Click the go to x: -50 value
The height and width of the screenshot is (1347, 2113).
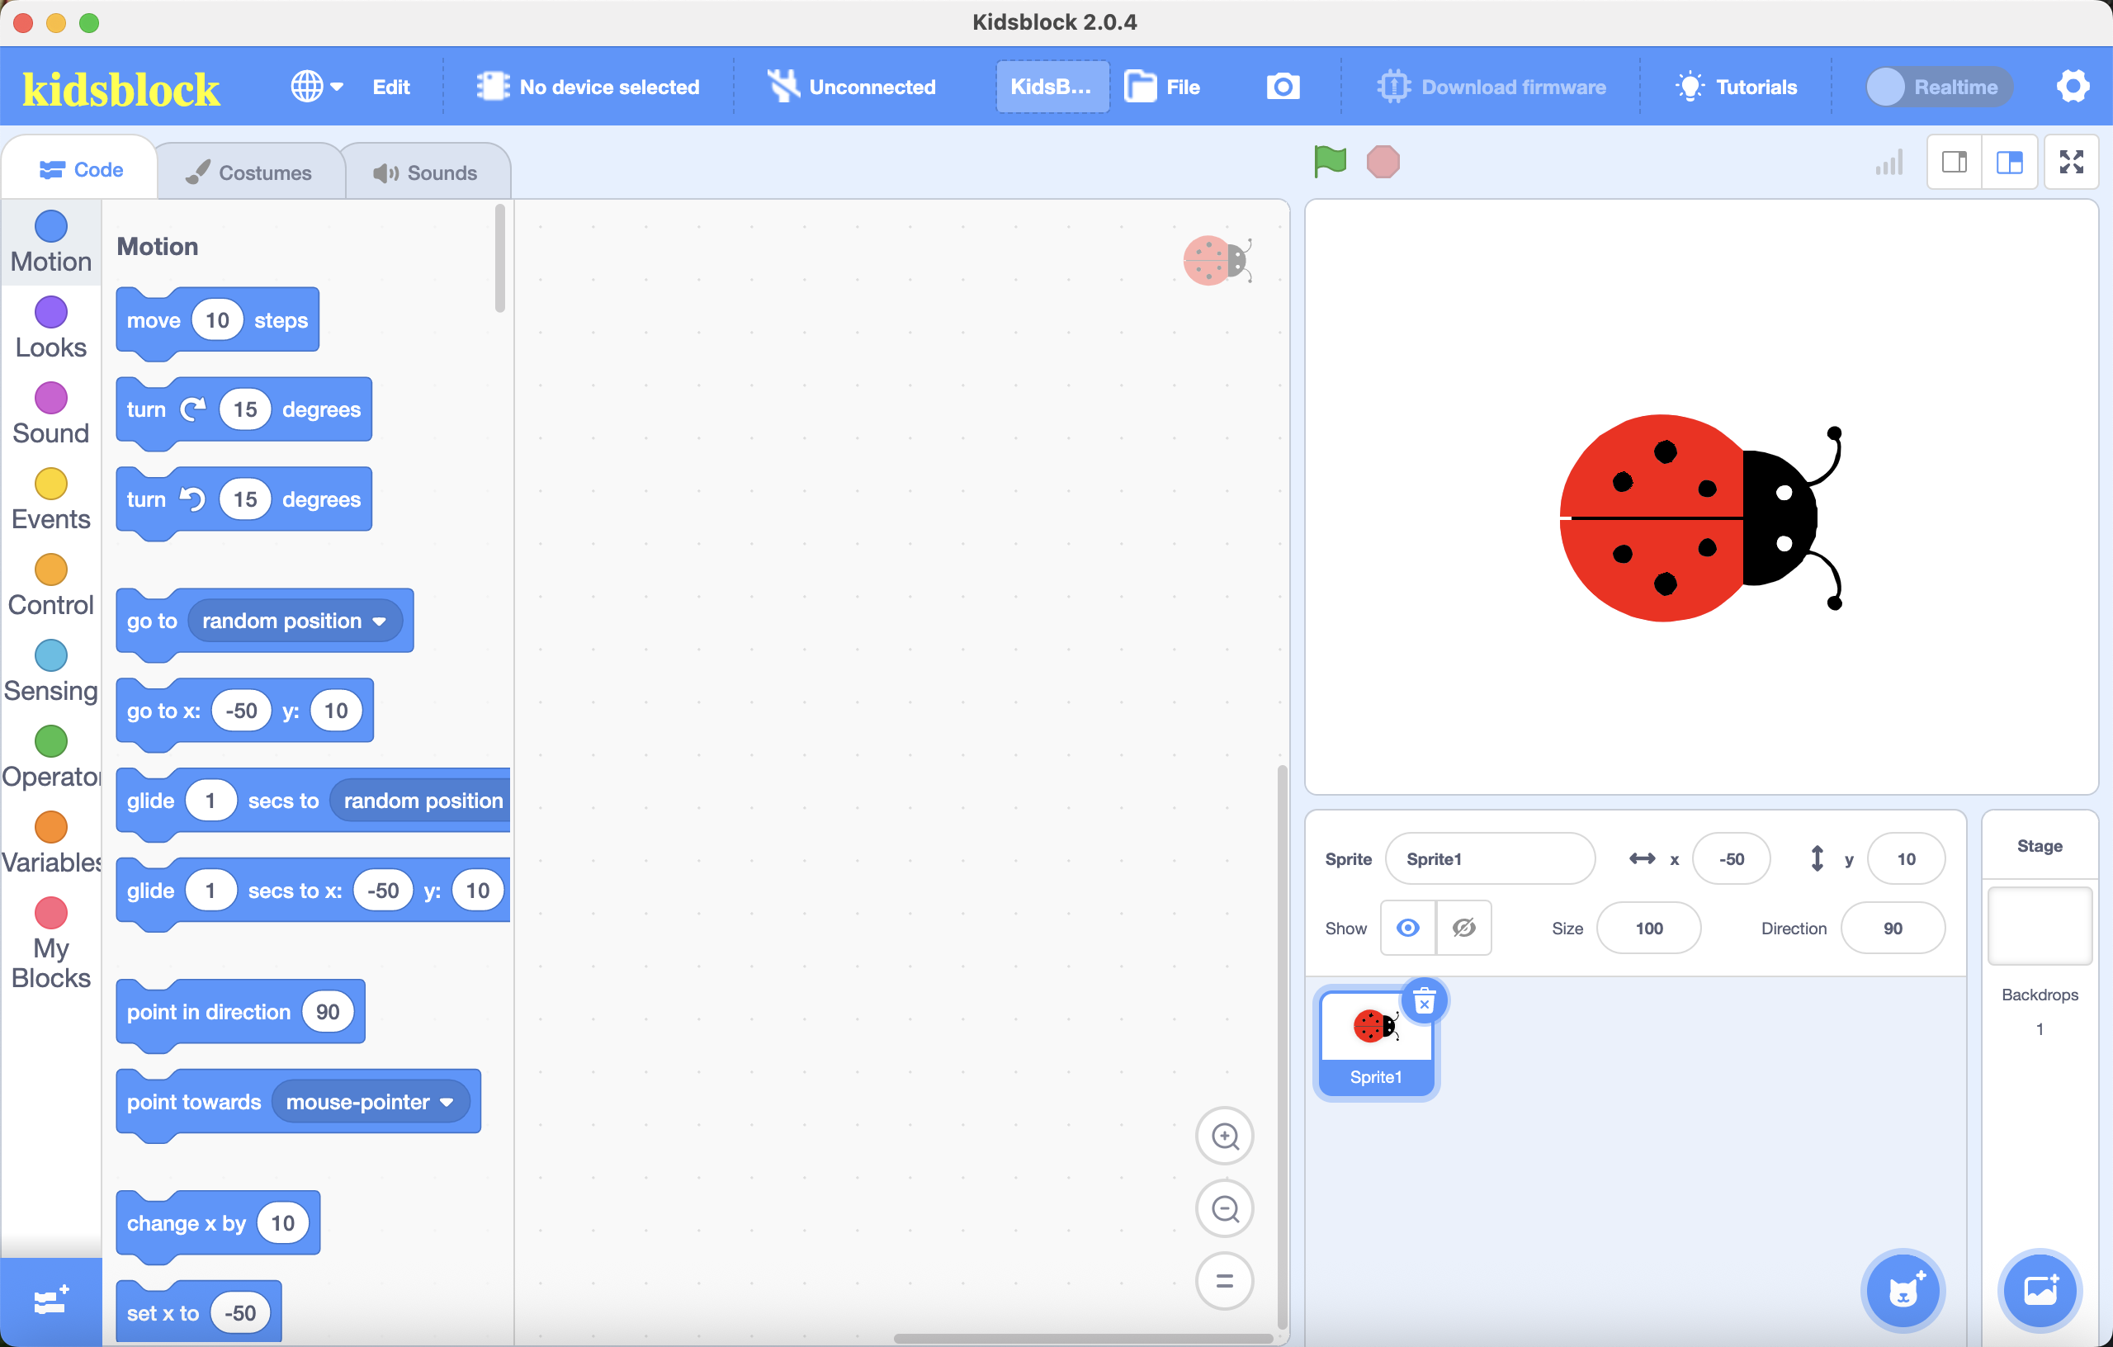240,710
